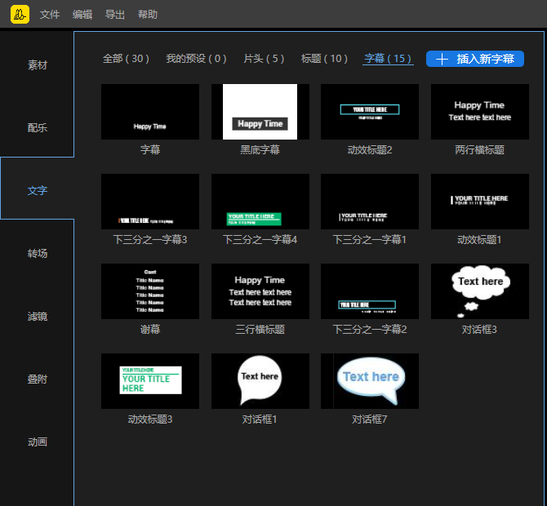Image resolution: width=547 pixels, height=506 pixels.
Task: Select the 动画 sidebar tab
Action: click(x=38, y=442)
